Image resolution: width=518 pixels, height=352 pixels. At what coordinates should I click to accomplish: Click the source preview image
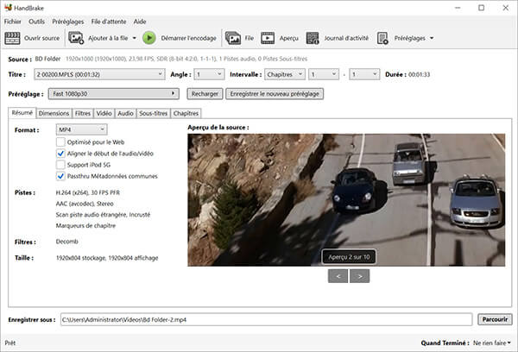coord(346,200)
